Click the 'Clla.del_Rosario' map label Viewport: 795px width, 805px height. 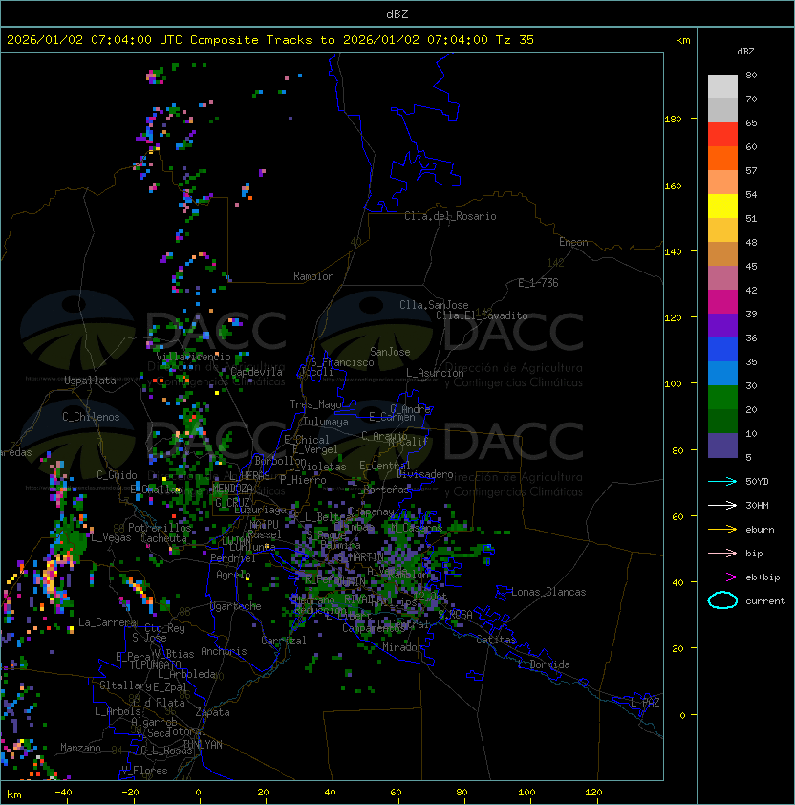(450, 216)
